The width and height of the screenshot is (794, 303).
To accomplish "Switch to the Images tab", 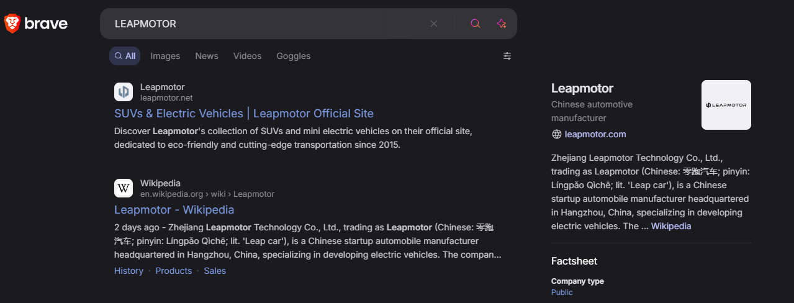I will [165, 56].
